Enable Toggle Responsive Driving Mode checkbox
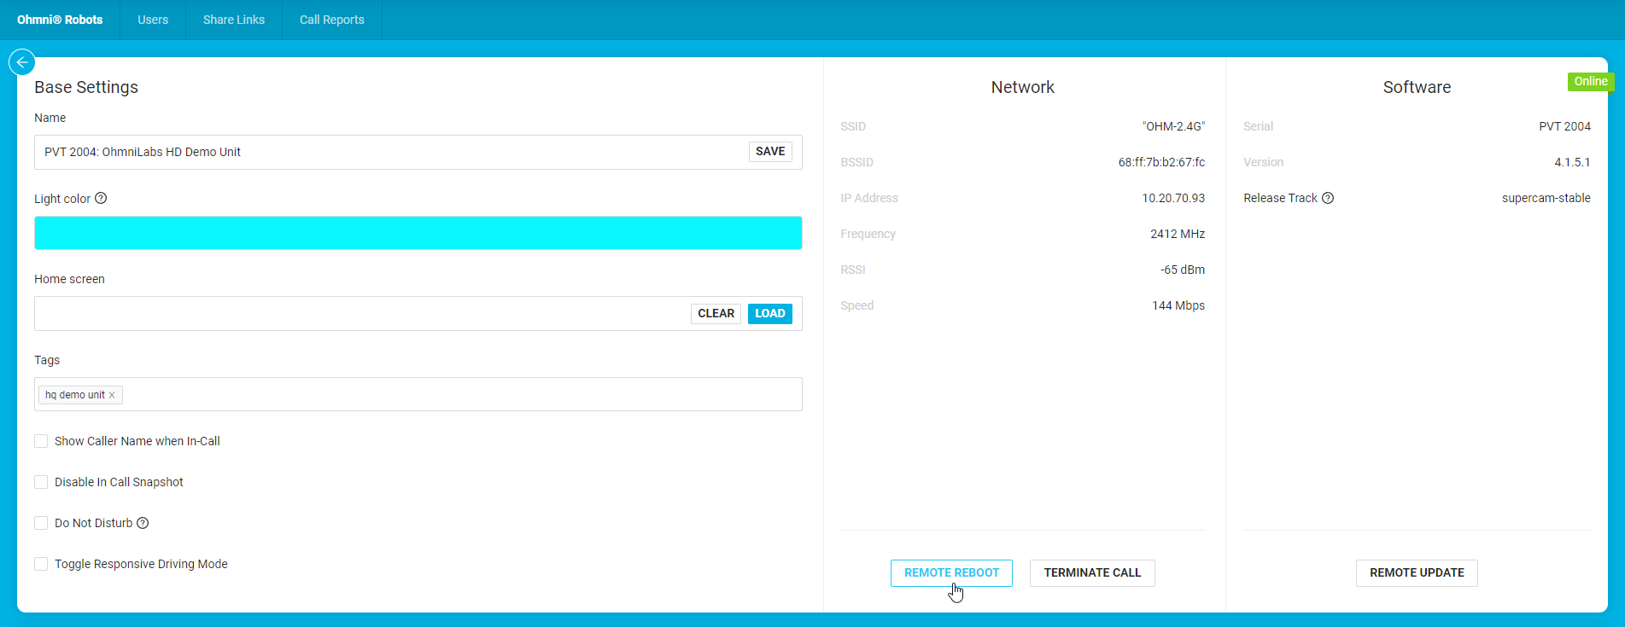Viewport: 1625px width, 627px height. pos(41,564)
